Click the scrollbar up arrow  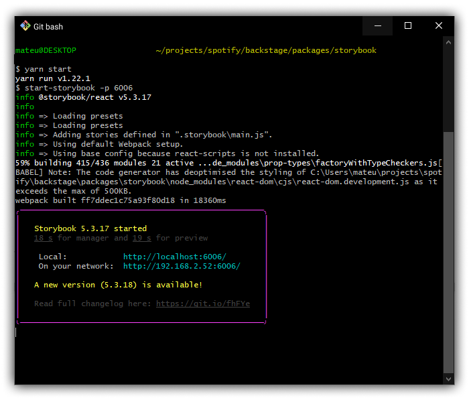(x=449, y=42)
